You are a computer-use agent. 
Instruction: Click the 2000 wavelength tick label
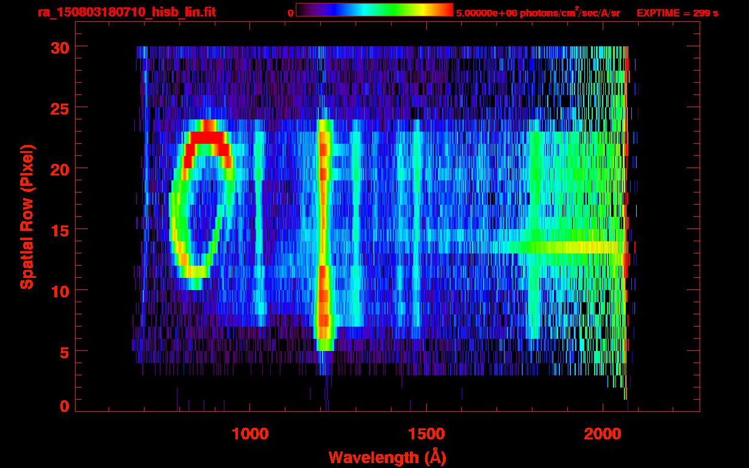(x=603, y=434)
